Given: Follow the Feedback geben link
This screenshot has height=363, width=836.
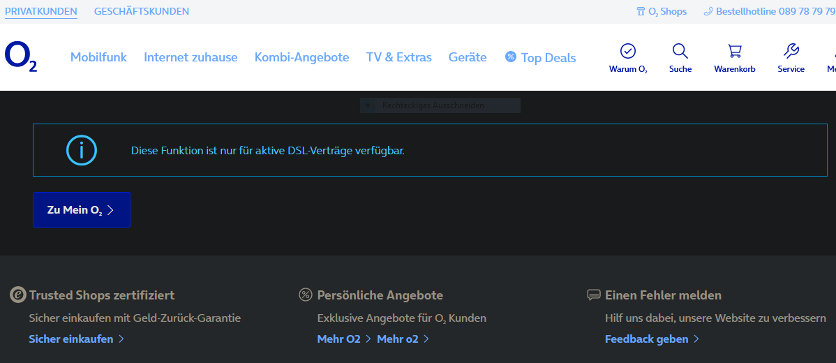Looking at the screenshot, I should [x=647, y=339].
